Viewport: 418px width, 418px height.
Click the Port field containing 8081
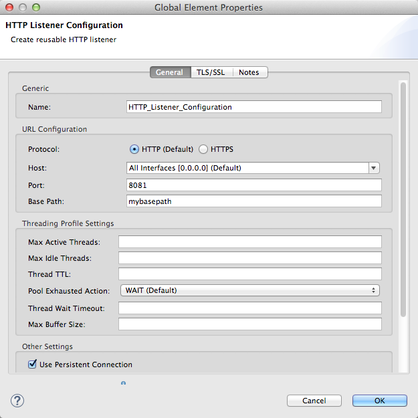point(253,185)
